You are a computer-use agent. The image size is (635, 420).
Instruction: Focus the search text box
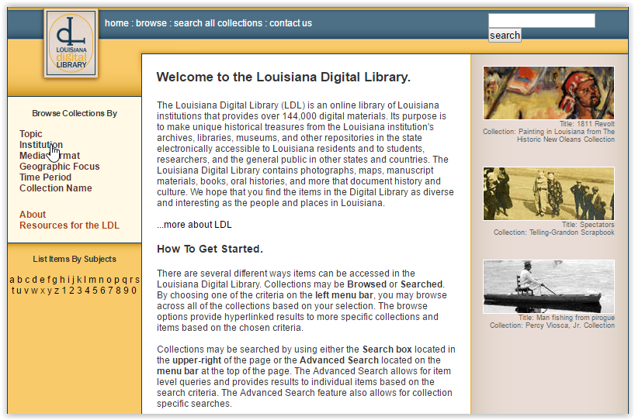541,20
